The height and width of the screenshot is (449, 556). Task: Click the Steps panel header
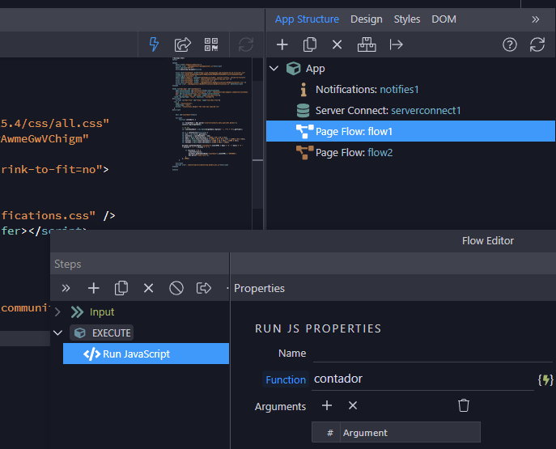pos(68,264)
